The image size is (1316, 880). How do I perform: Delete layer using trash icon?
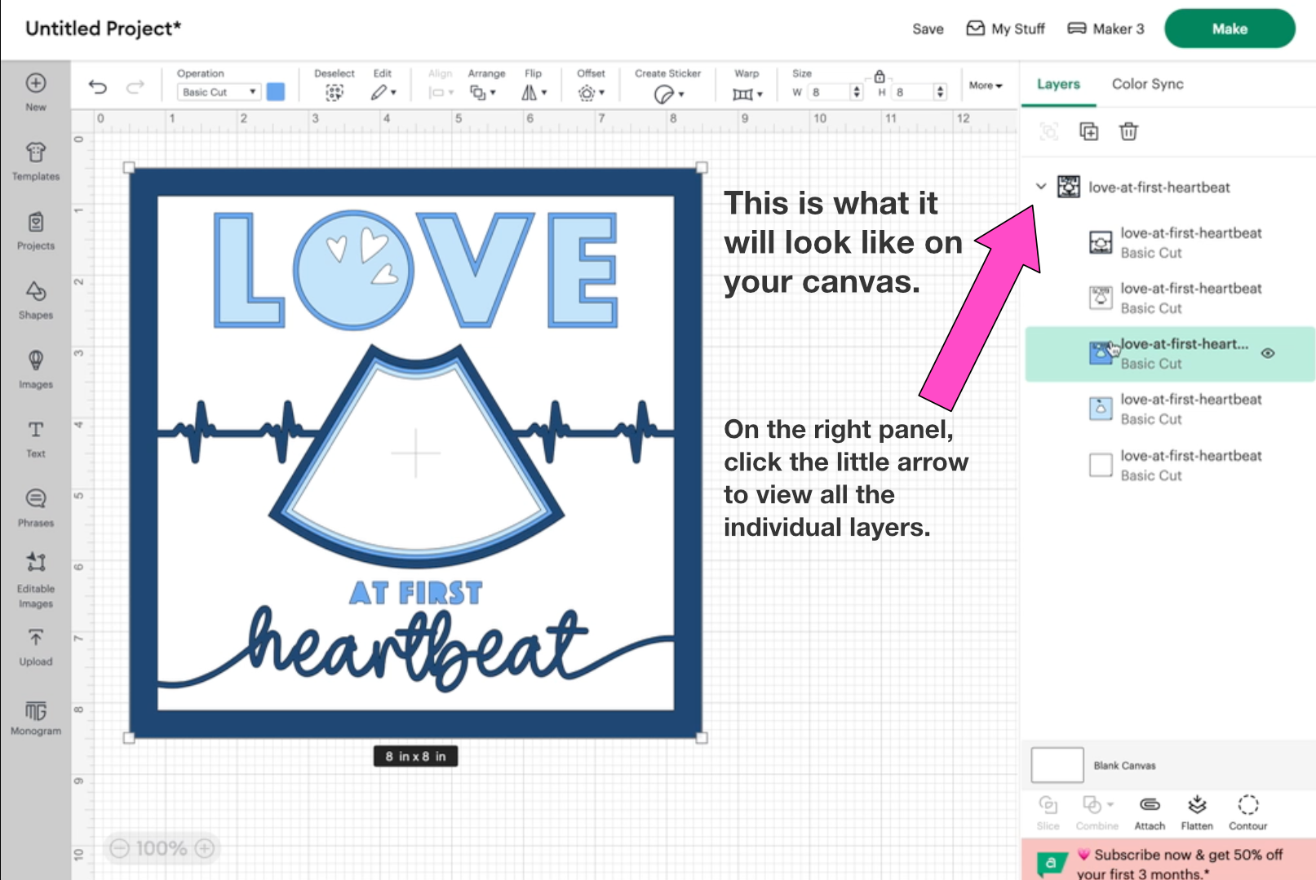(1128, 131)
